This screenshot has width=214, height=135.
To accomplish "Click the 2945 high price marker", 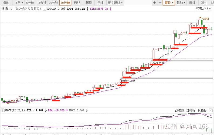I will [x=206, y=19].
